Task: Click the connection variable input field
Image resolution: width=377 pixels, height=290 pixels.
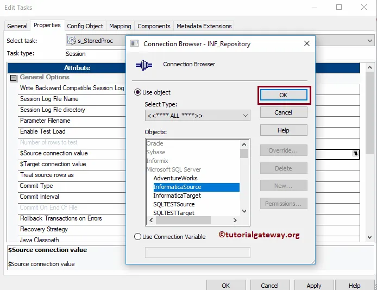Action: [197, 253]
